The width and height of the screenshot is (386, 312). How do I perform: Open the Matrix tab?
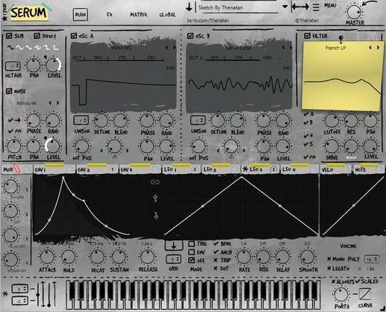139,15
